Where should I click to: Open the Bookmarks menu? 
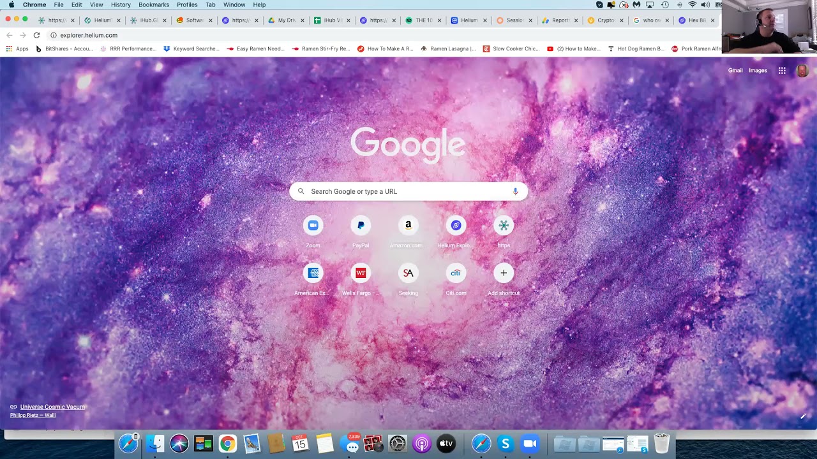[x=154, y=4]
